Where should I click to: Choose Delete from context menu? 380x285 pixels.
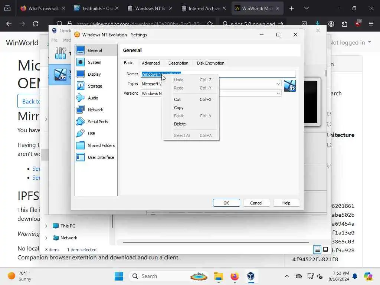191,124
